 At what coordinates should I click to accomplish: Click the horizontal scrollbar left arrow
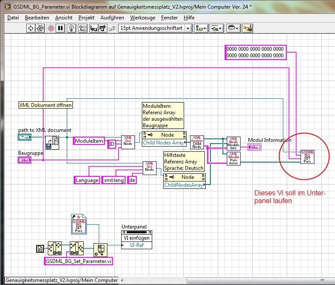(x=122, y=280)
